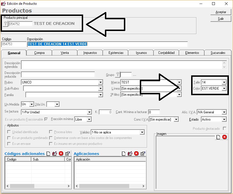Open properties icon in Aplicaciones section
Image resolution: width=233 pixels, height=194 pixels.
coord(143,154)
